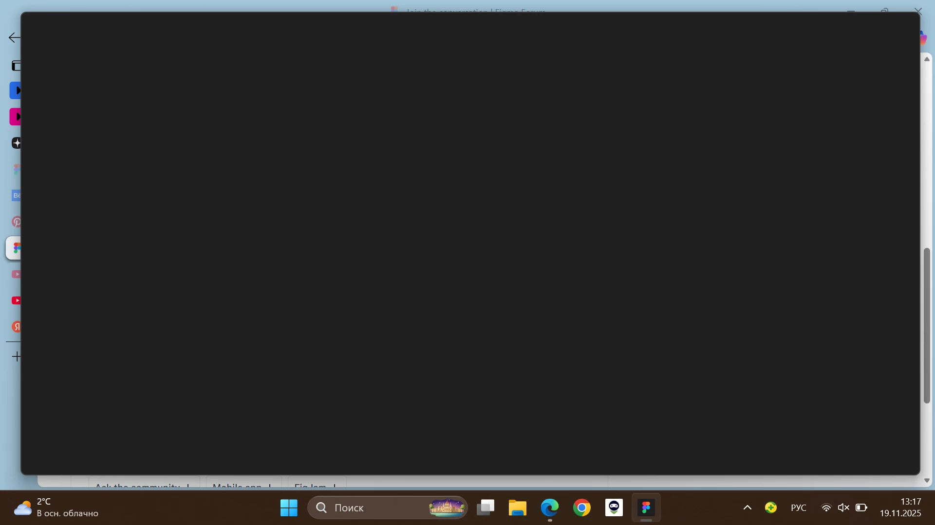Open File Explorer from the taskbar

tap(517, 507)
